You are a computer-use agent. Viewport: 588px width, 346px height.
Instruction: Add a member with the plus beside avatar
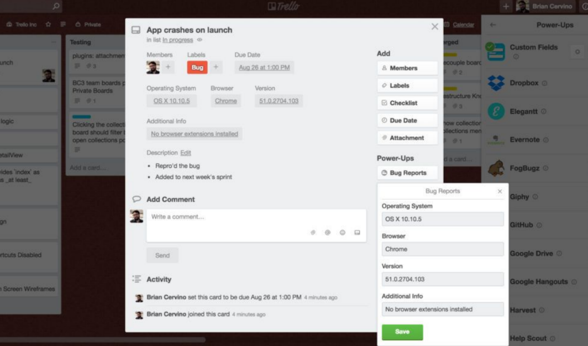(x=168, y=67)
